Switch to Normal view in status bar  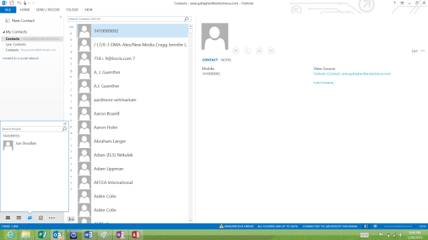point(366,226)
